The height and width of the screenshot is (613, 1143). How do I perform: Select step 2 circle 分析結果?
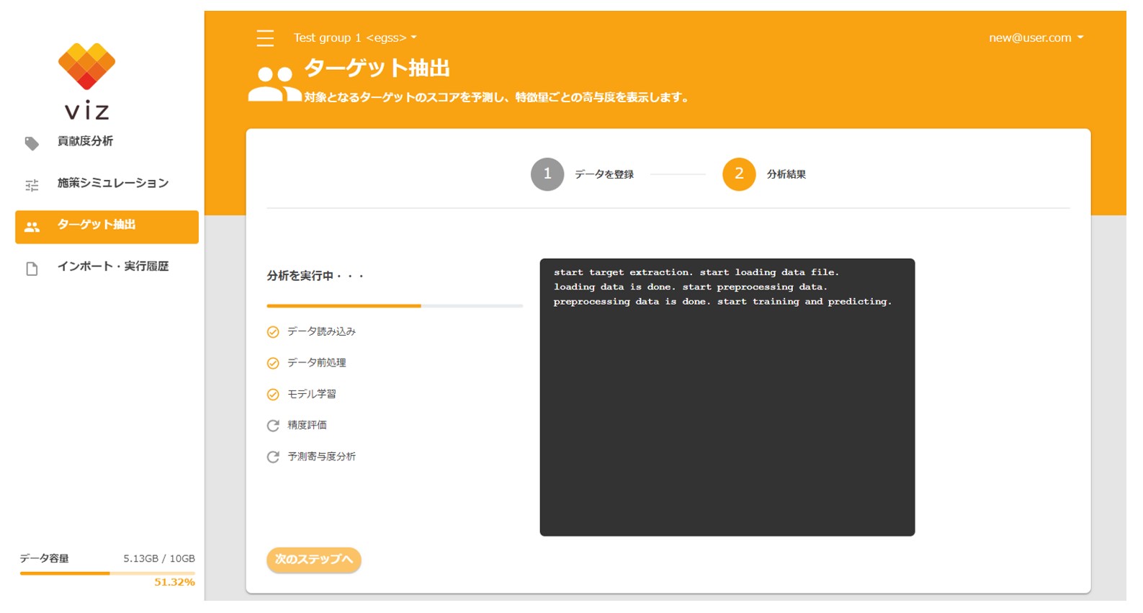pos(739,174)
